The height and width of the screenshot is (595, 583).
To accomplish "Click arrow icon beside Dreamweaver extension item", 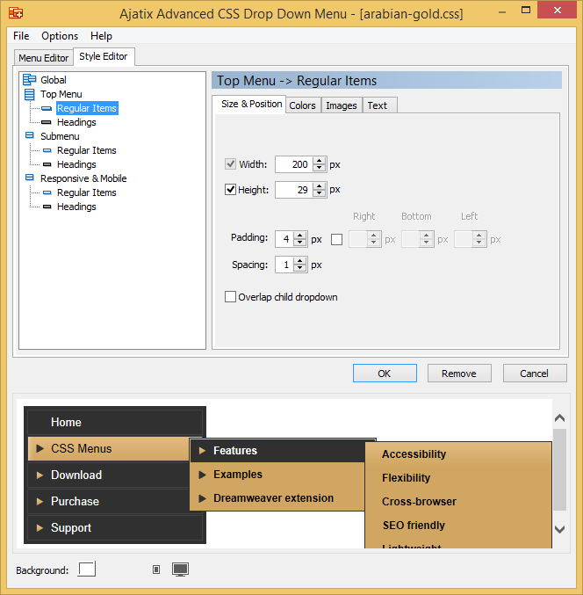I will [203, 498].
